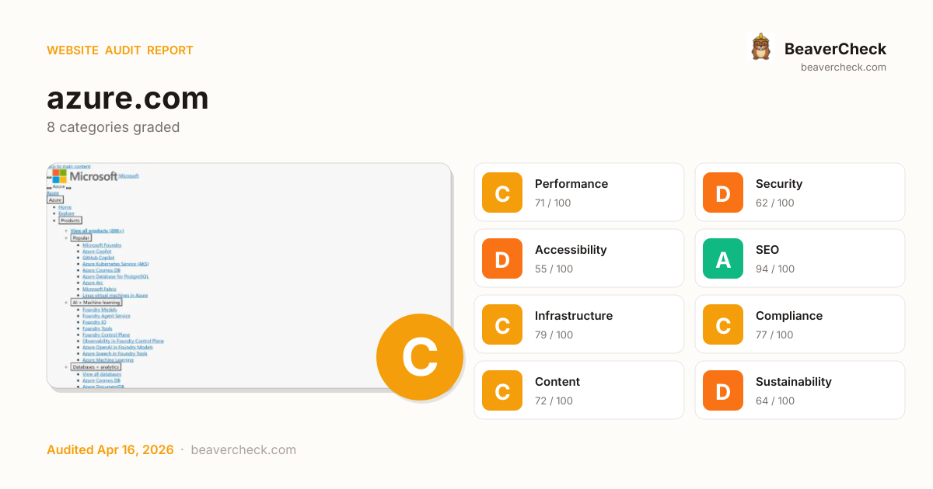The width and height of the screenshot is (933, 489).
Task: Click the Home link in the preview
Action: (65, 207)
